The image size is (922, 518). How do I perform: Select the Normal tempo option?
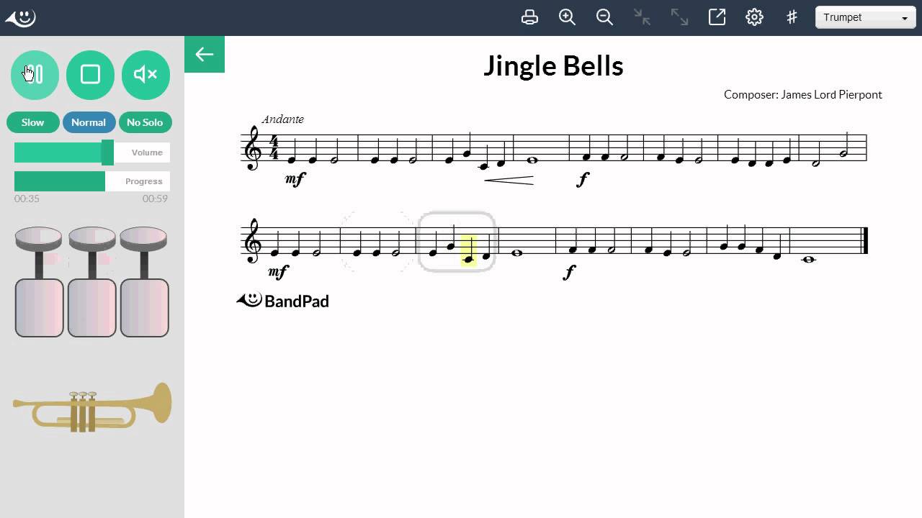pyautogui.click(x=89, y=122)
